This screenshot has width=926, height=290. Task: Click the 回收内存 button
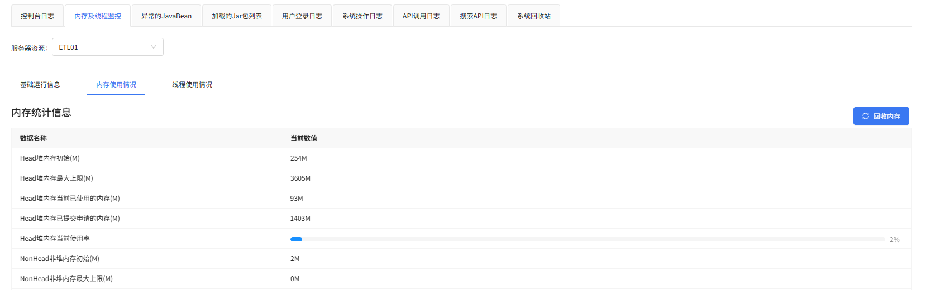tap(881, 116)
